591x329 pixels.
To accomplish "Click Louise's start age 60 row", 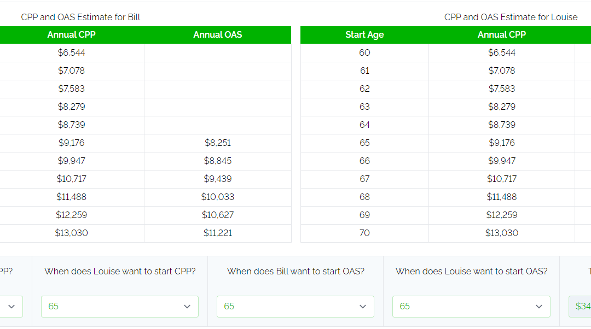I will [364, 53].
